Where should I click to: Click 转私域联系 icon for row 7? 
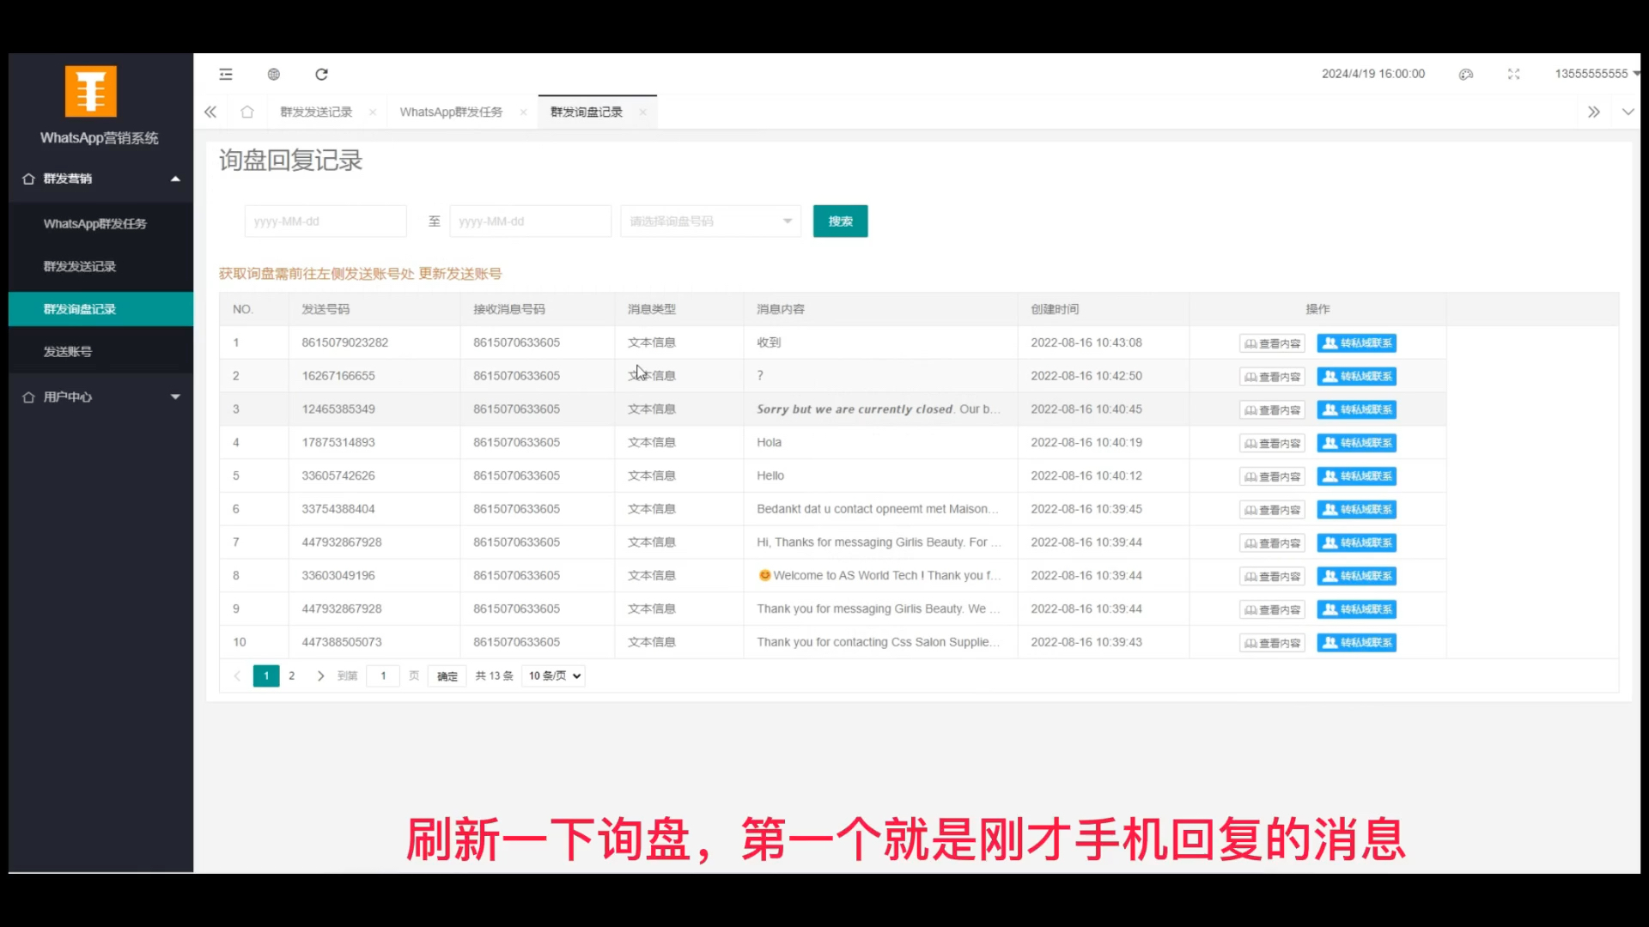click(x=1355, y=542)
